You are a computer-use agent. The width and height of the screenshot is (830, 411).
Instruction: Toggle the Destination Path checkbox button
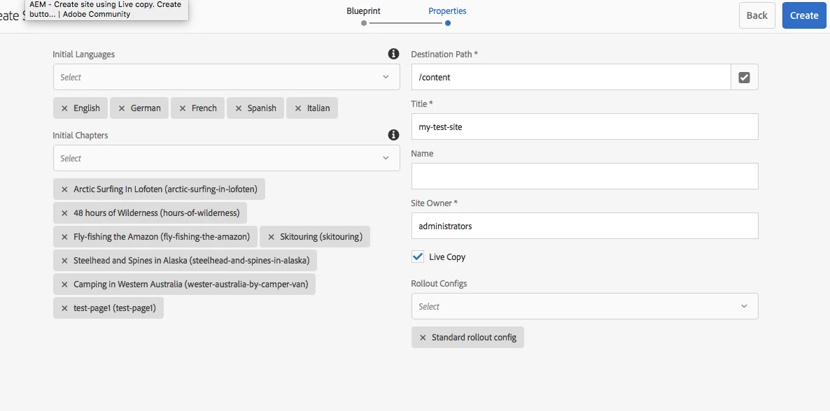[744, 78]
